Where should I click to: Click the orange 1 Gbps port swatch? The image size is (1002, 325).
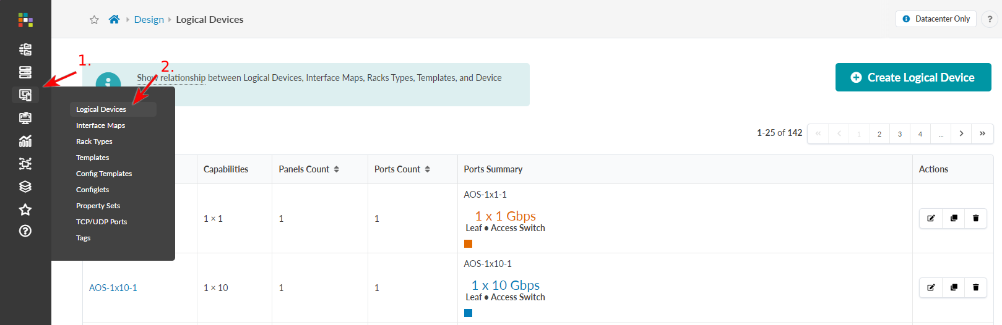tap(468, 244)
